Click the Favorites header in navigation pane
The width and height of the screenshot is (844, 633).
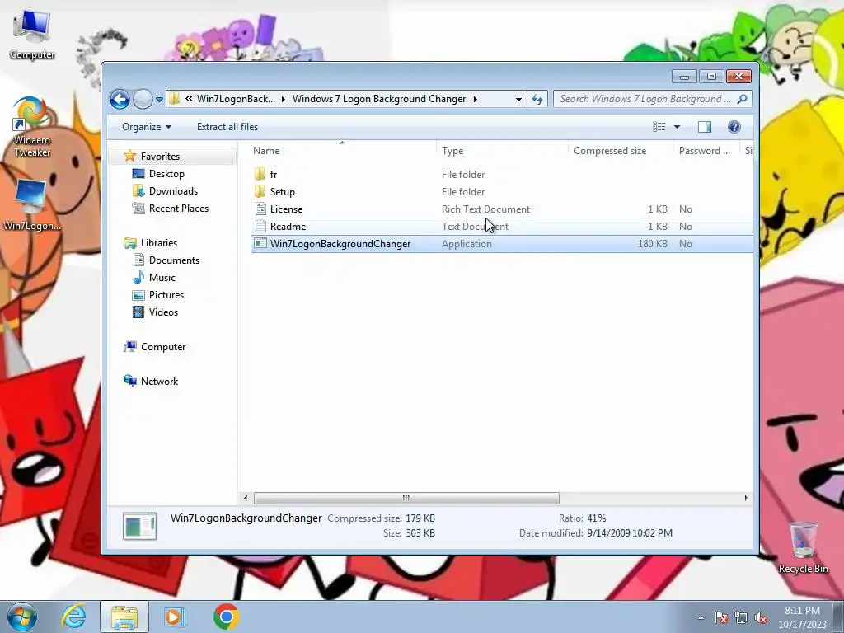160,156
